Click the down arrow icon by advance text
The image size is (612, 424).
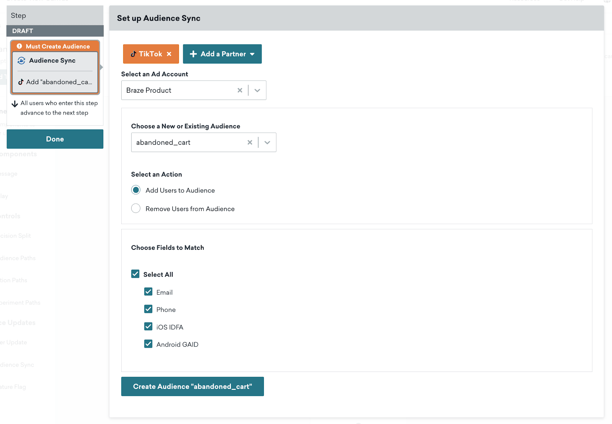[15, 104]
